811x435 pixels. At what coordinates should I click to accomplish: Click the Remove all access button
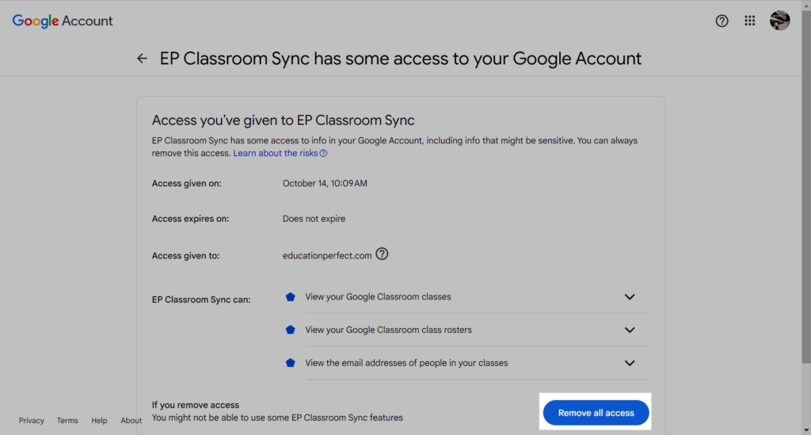596,413
